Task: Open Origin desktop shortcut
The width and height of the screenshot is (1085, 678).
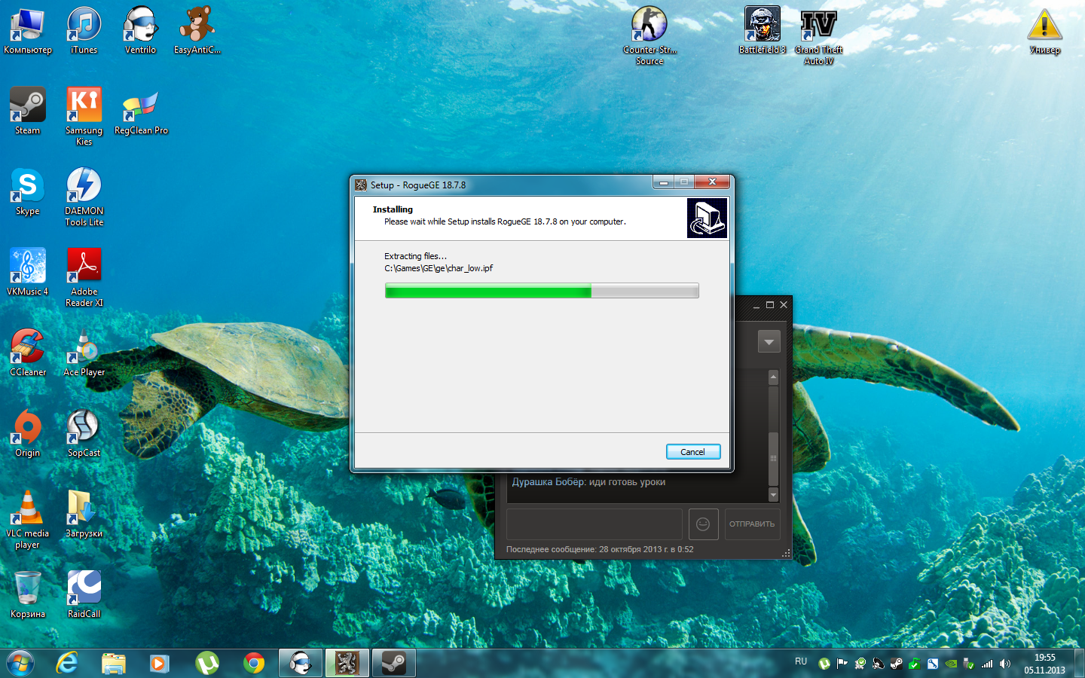Action: pyautogui.click(x=28, y=434)
